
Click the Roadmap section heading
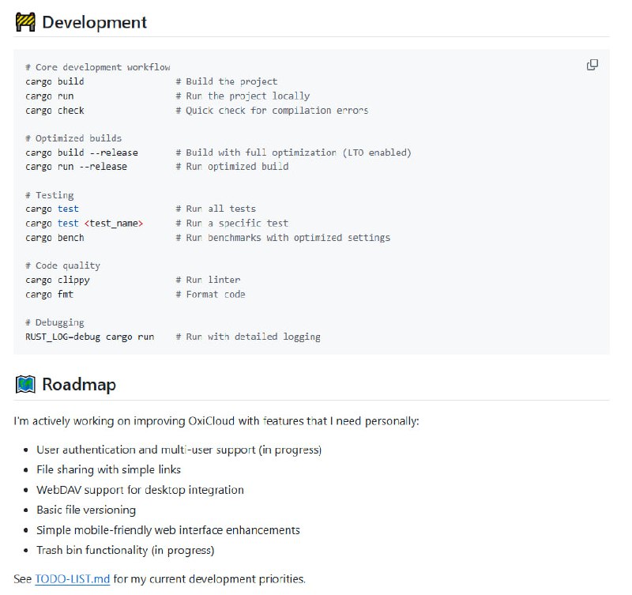point(78,385)
